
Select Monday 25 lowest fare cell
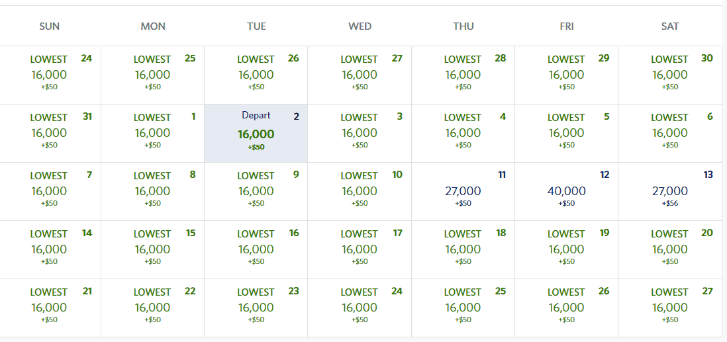pos(152,75)
